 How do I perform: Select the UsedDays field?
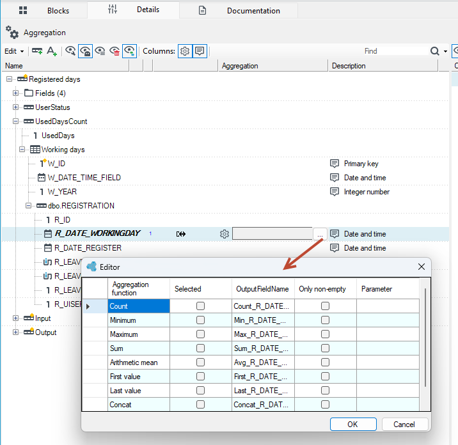click(x=58, y=136)
